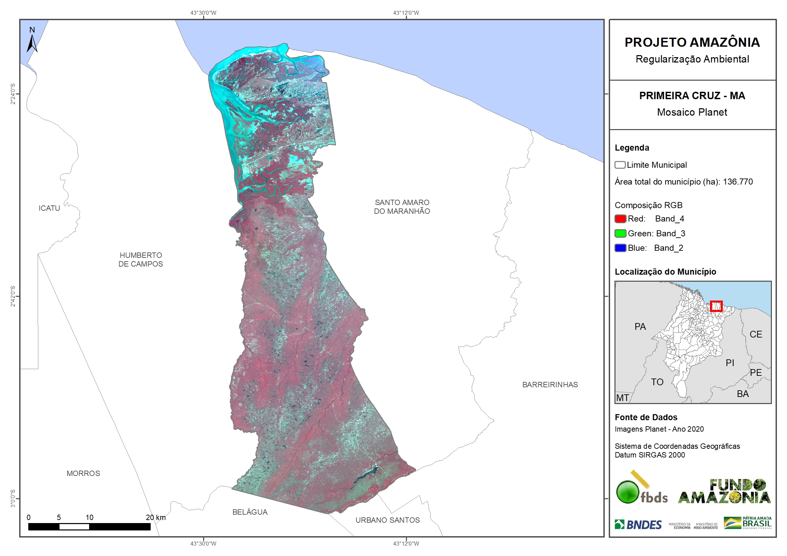This screenshot has width=787, height=556.
Task: Click the PRIMEIRA CRUZ - MA heading
Action: tap(692, 95)
